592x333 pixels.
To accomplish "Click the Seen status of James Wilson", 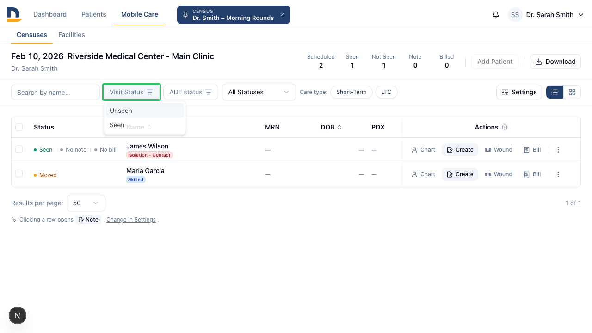I will point(43,150).
